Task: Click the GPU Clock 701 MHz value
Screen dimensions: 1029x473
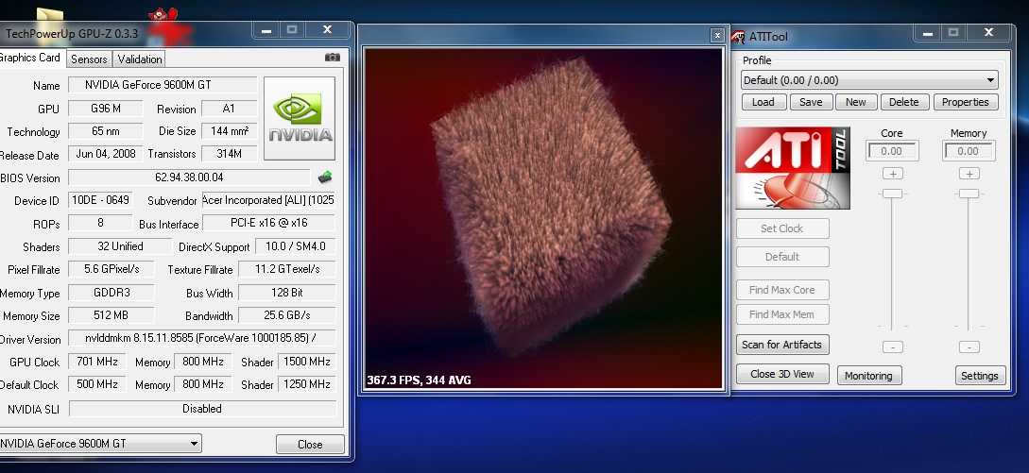Action: point(97,362)
